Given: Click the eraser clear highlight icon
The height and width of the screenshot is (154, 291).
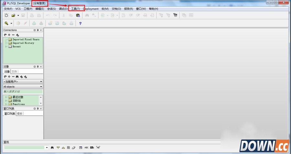Looking at the screenshot, I should tap(73, 148).
